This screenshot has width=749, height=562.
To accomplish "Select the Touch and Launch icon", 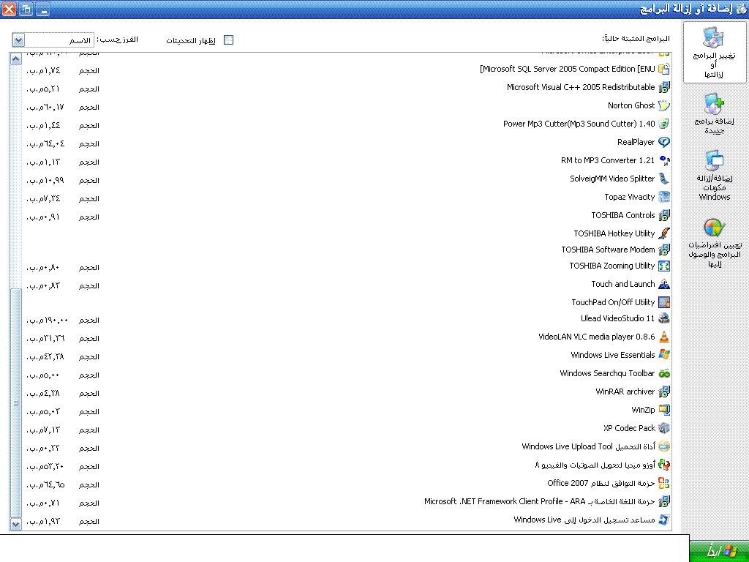I will click(664, 285).
